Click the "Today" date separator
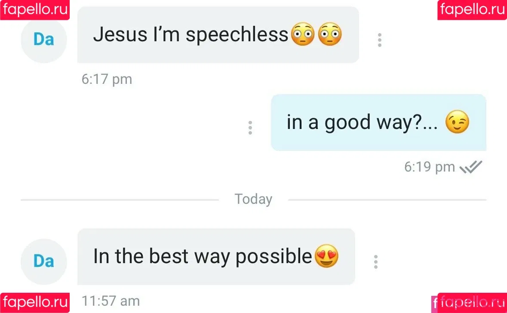Screen dimensions: 507x313 (253, 199)
